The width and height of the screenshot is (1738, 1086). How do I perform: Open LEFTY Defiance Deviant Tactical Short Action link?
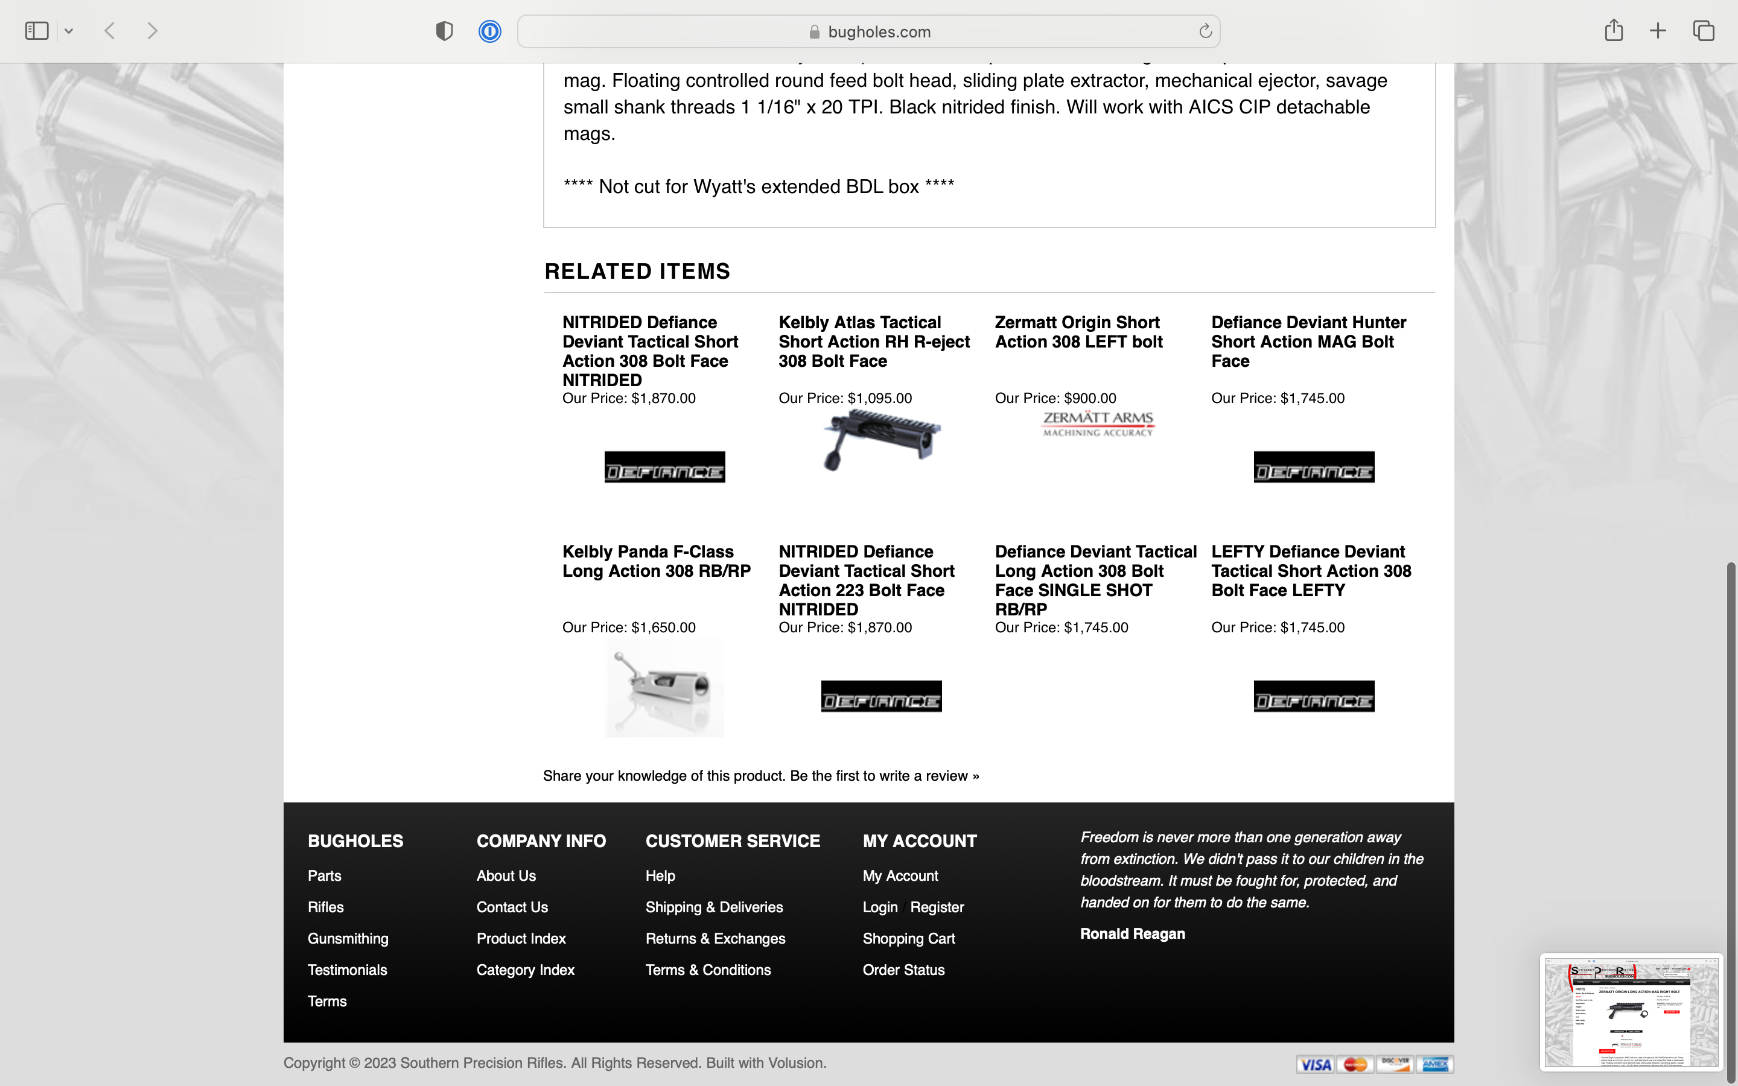(x=1311, y=571)
